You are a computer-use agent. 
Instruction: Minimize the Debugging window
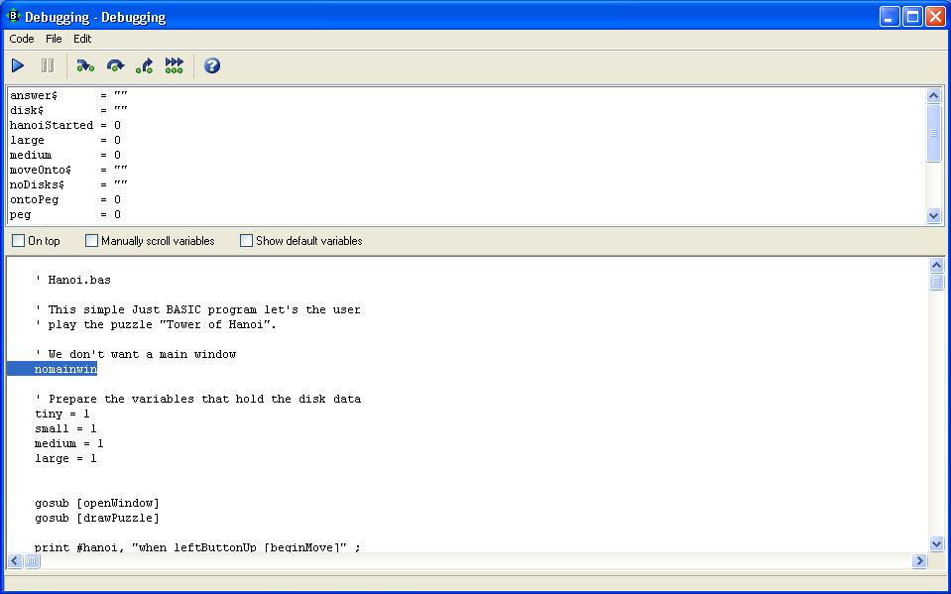(890, 17)
